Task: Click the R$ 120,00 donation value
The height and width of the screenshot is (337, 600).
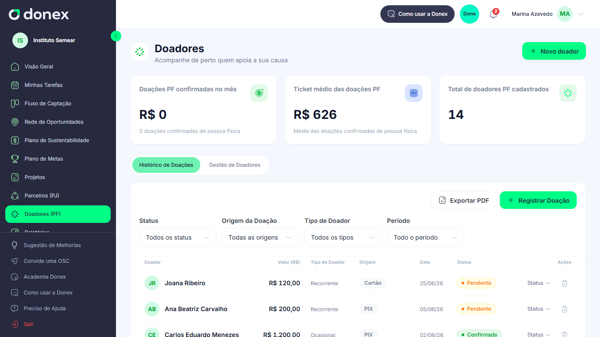Action: coord(285,283)
